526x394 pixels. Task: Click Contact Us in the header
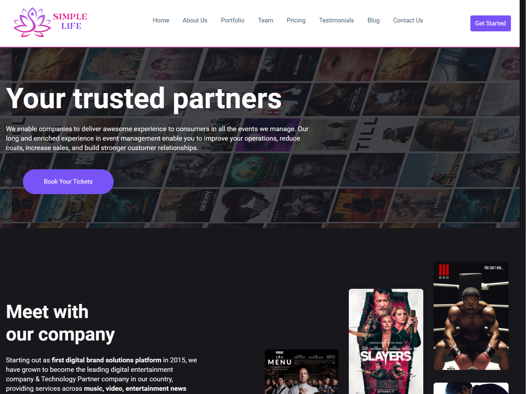[408, 20]
